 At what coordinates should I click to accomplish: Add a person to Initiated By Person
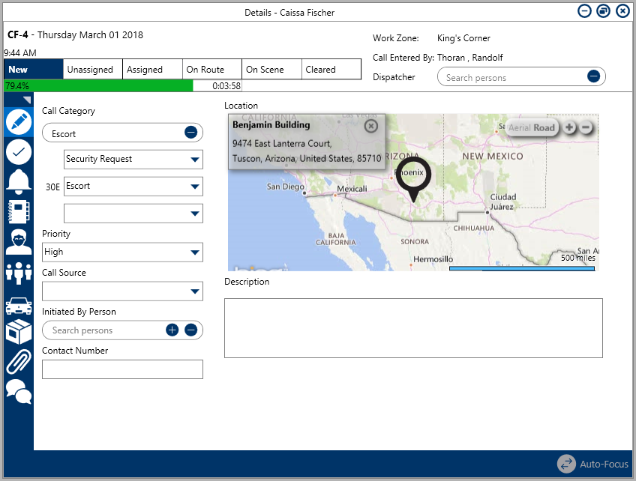point(172,330)
